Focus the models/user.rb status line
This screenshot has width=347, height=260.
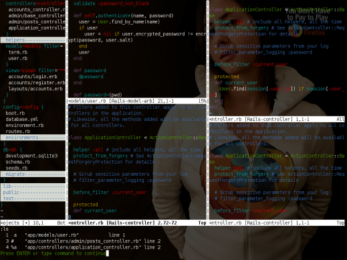click(x=137, y=101)
